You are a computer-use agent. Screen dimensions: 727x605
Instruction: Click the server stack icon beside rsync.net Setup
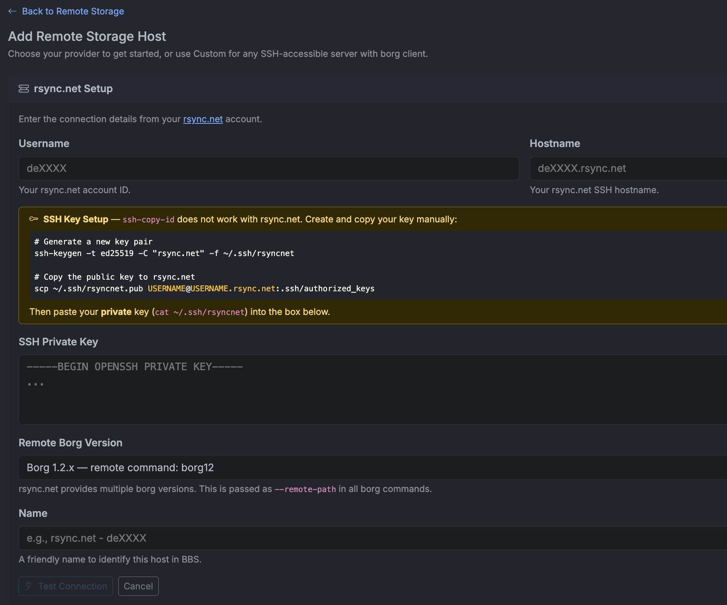[23, 89]
